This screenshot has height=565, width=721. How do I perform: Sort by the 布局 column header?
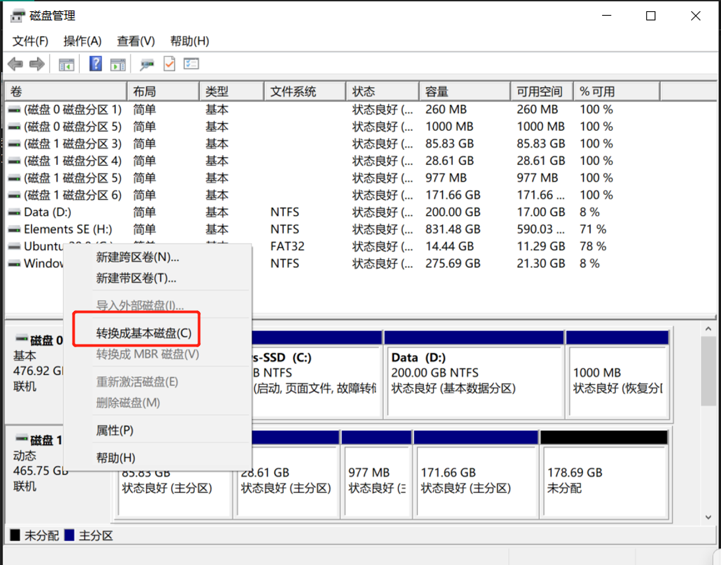coord(163,92)
